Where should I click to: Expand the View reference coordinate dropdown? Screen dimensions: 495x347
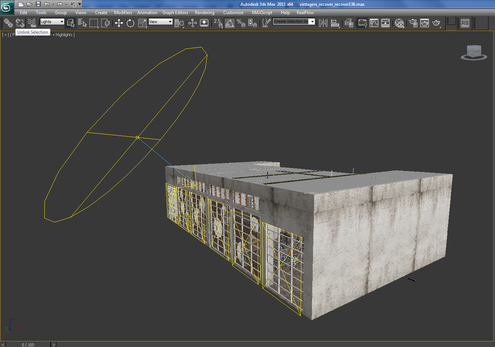pyautogui.click(x=160, y=22)
